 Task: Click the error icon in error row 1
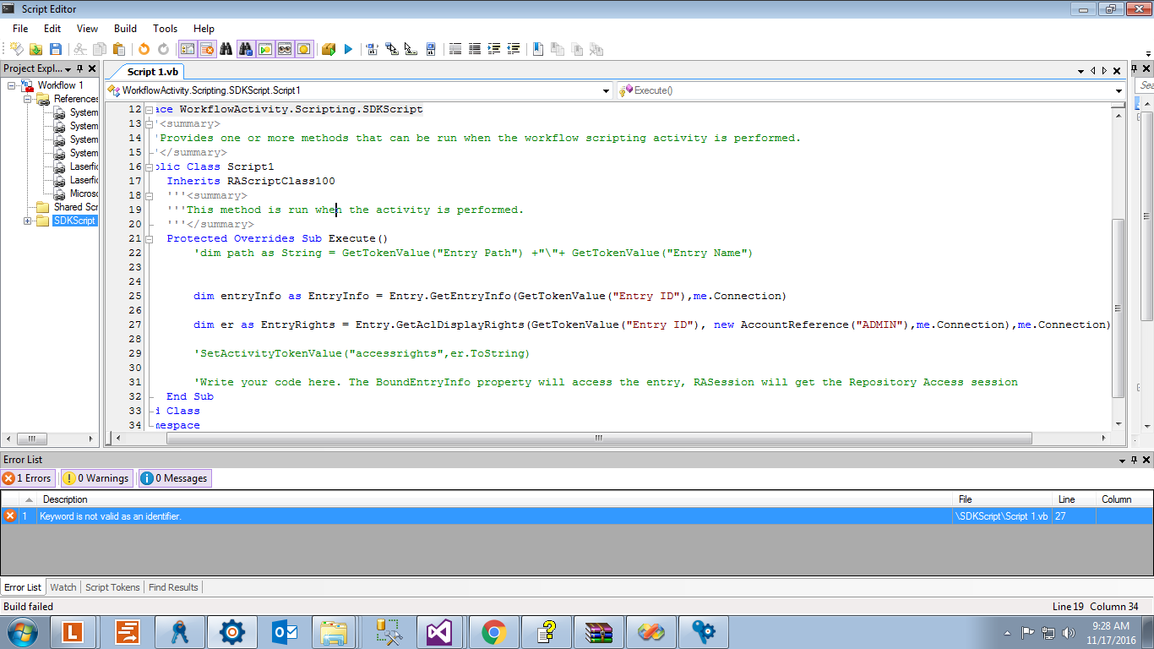[x=10, y=515]
